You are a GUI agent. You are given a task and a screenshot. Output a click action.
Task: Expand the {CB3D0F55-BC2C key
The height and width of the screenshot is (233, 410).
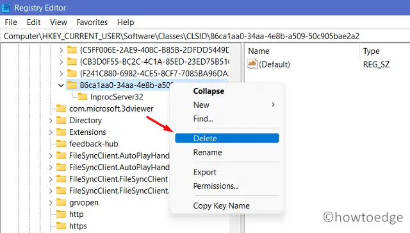point(61,62)
